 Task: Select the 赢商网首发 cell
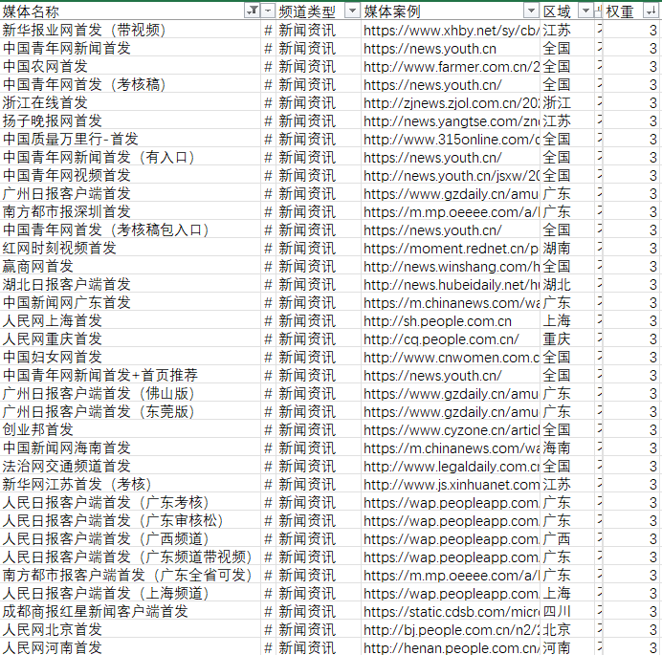tap(37, 267)
